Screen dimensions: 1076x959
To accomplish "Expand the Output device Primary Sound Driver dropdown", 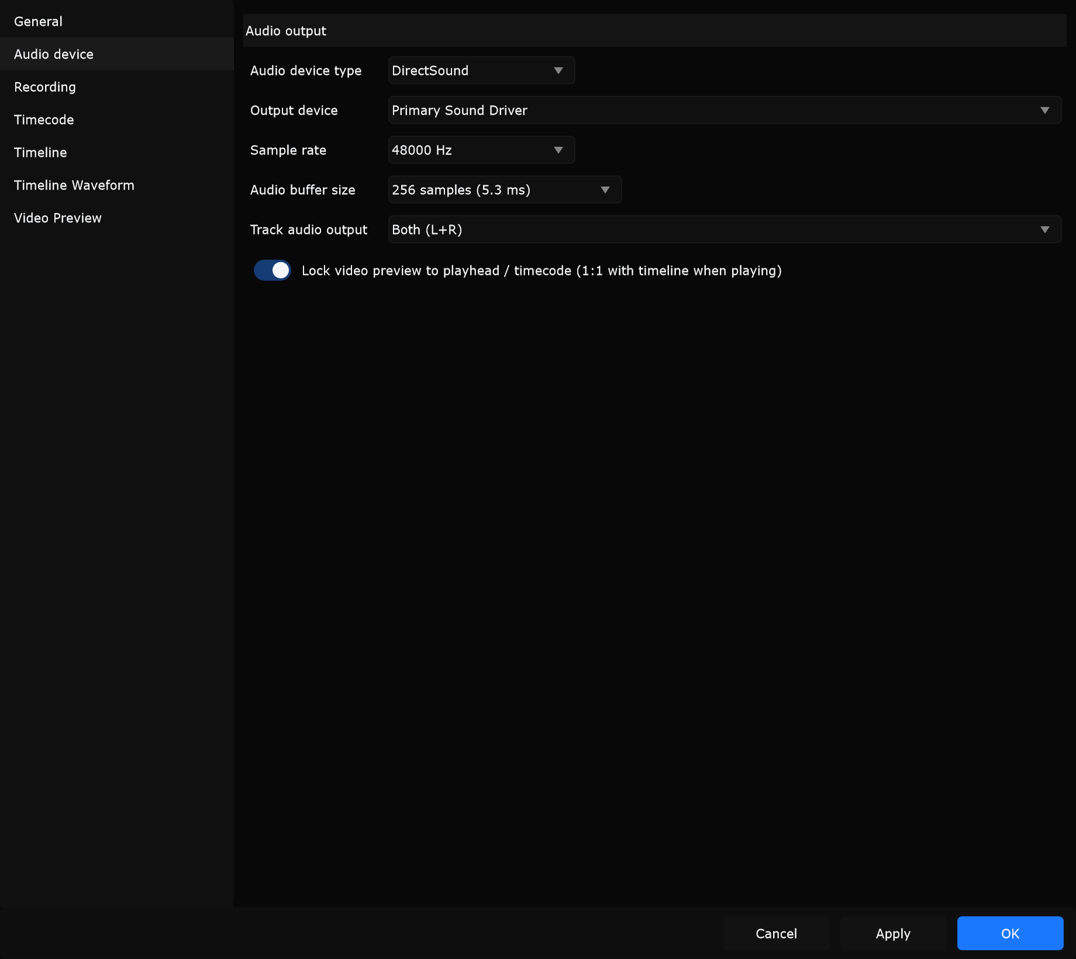I will [x=725, y=110].
